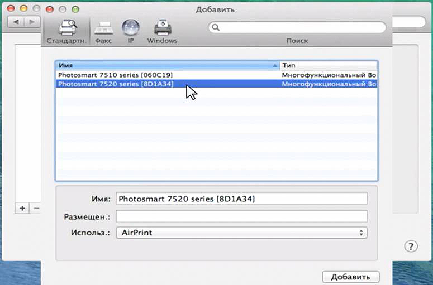Select Photosmart 7510 series [060C19] row
433x285 pixels.
[168, 74]
